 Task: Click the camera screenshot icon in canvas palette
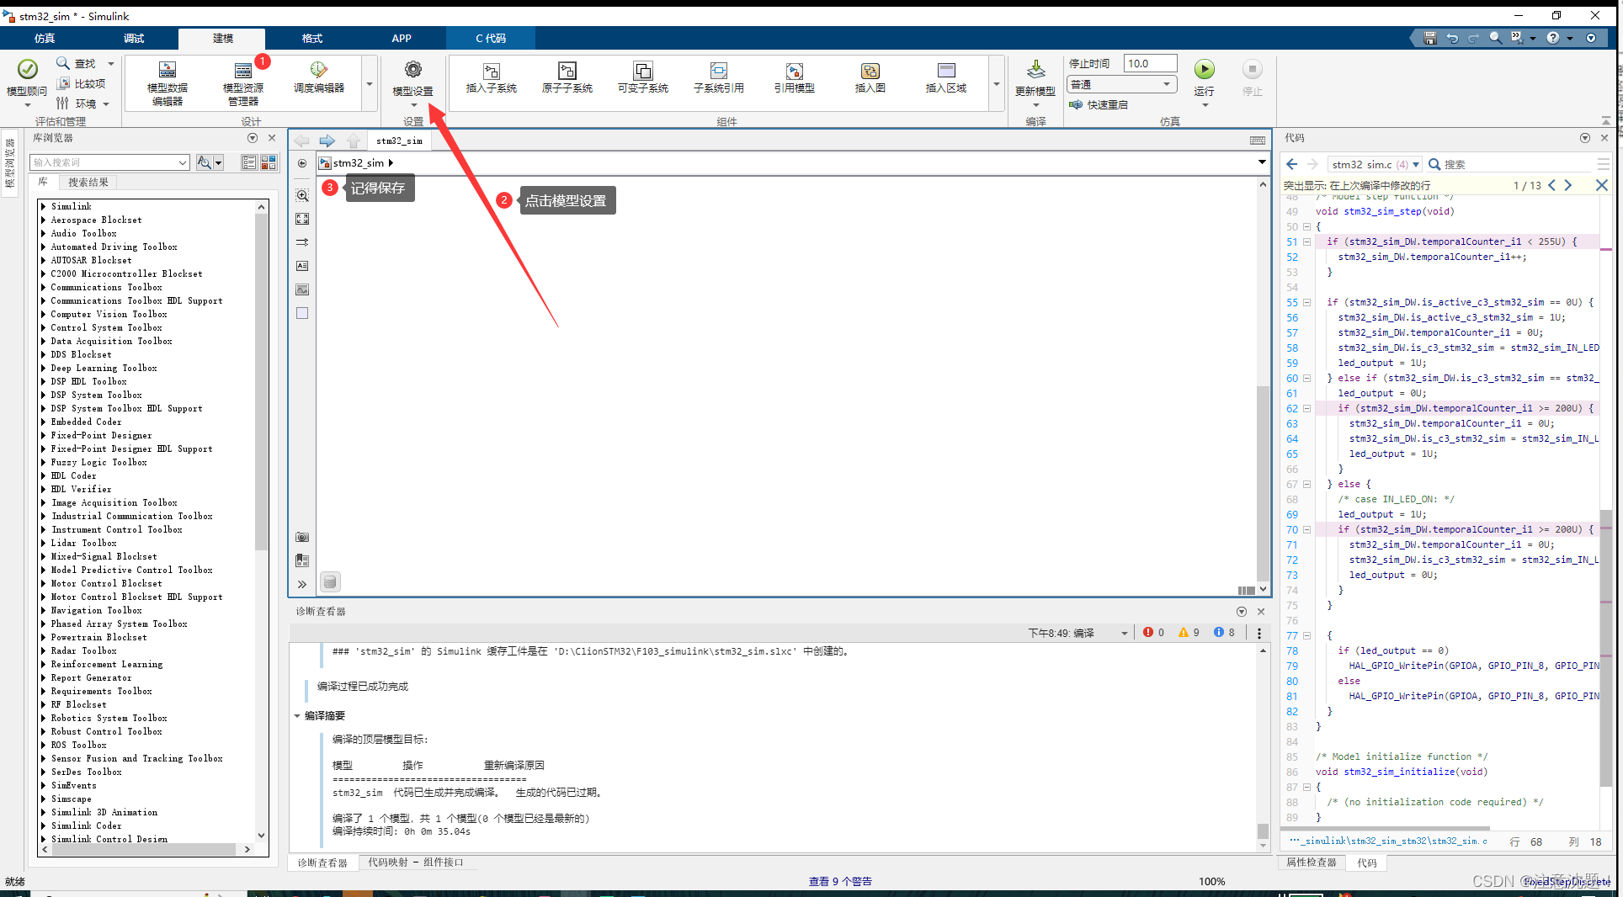tap(302, 537)
